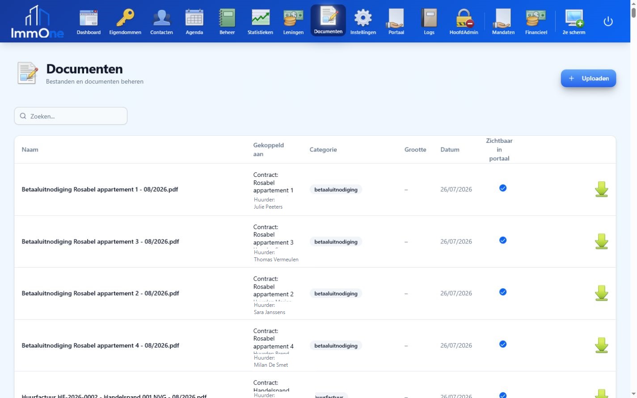The height and width of the screenshot is (398, 637).
Task: Download Betaaluitnodiging Rosabel appartement 3 file
Action: point(601,242)
